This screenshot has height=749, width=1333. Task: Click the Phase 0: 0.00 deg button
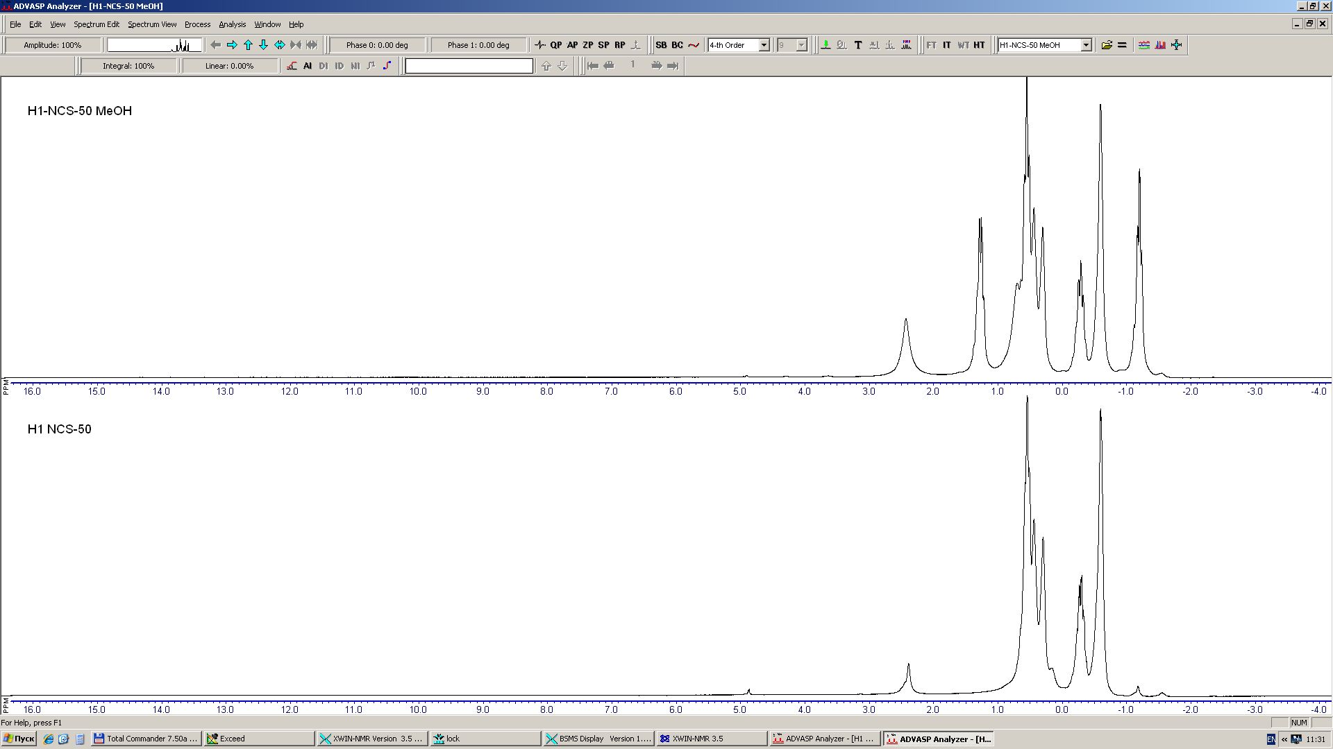(x=377, y=45)
